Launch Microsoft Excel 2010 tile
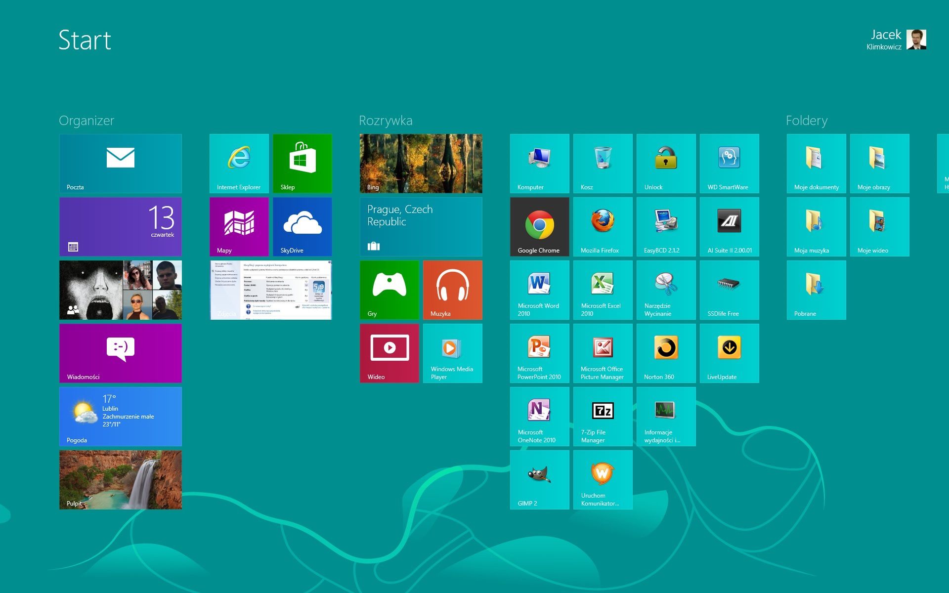 (x=603, y=290)
